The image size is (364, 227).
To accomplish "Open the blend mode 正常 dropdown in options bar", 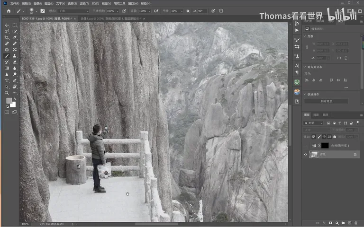I will coord(73,11).
